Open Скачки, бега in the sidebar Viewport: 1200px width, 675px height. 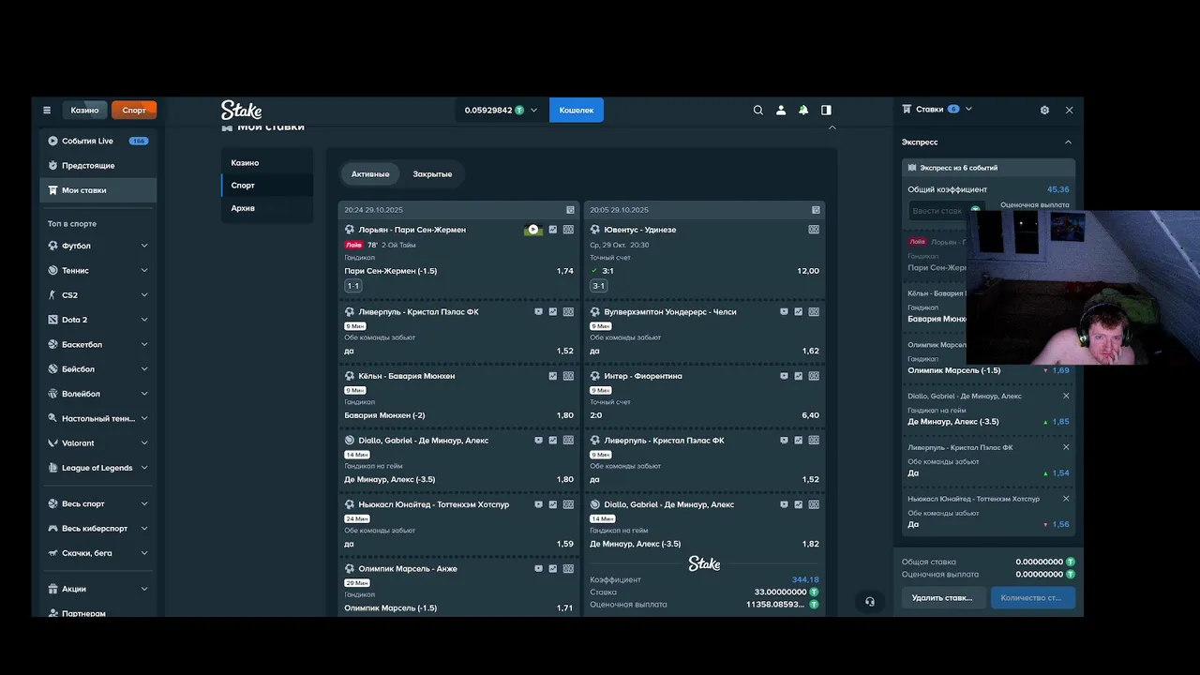[98, 553]
